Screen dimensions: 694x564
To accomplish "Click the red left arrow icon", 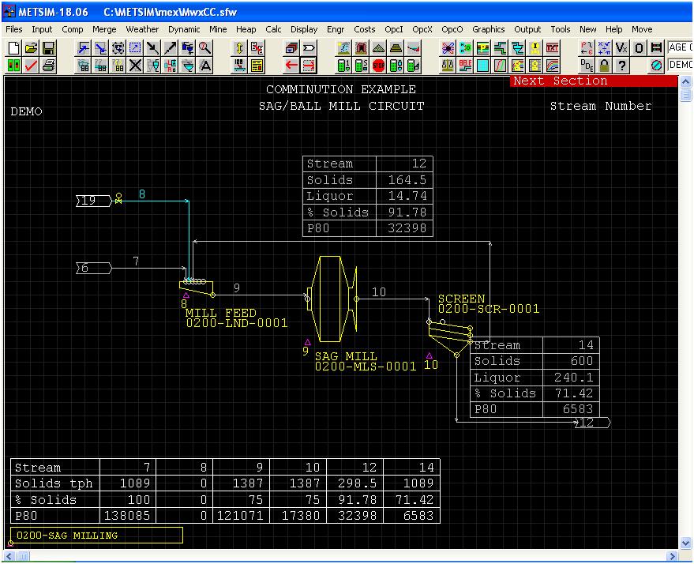I will [x=291, y=66].
